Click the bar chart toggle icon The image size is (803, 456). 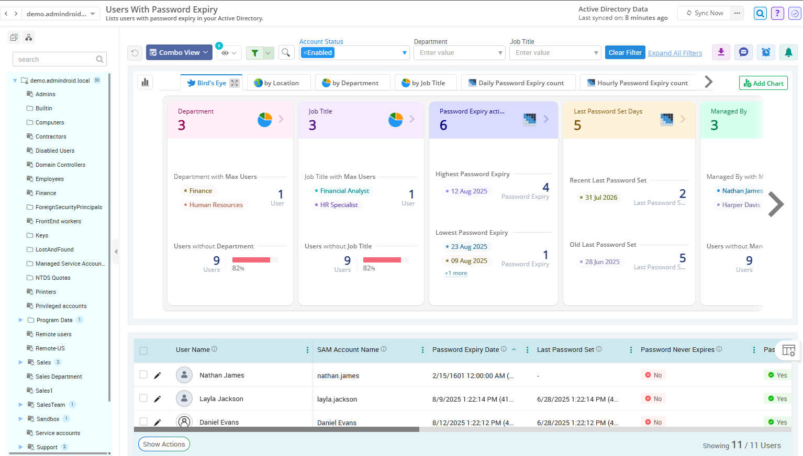(x=145, y=82)
